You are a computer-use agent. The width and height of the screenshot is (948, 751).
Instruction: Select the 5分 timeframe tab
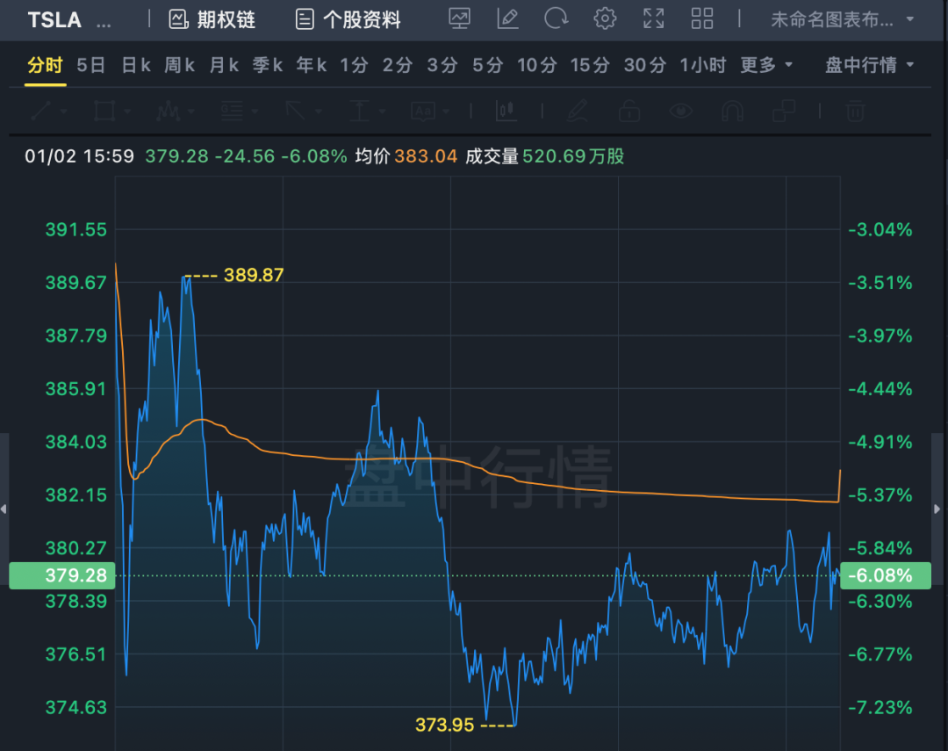point(487,65)
